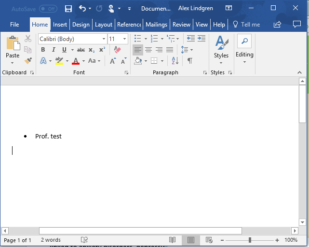Clear all formatting eraser icon
Screen dimensions: 309x247
(118, 50)
